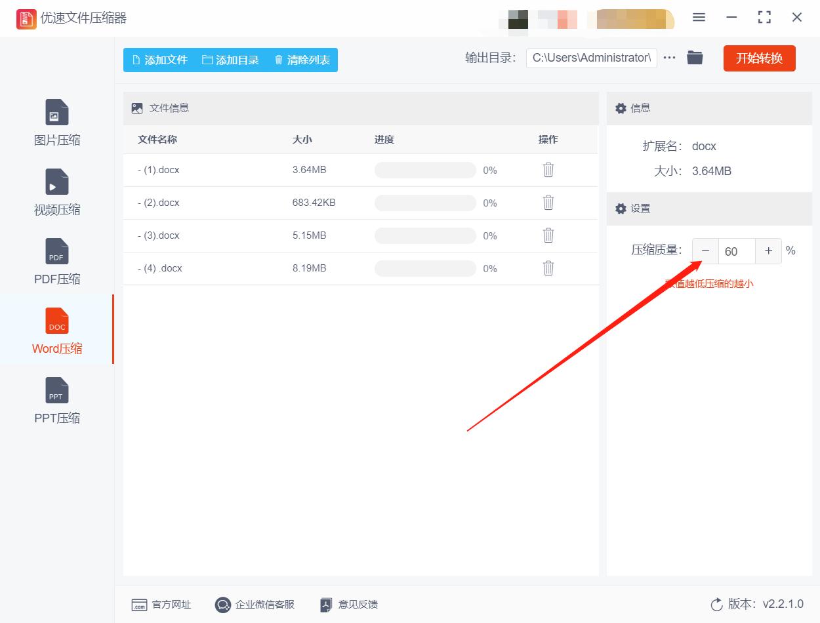Select the 视频压缩 video compression tool
The width and height of the screenshot is (820, 623).
(56, 192)
